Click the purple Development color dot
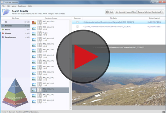The image size is (166, 113). coord(3,37)
